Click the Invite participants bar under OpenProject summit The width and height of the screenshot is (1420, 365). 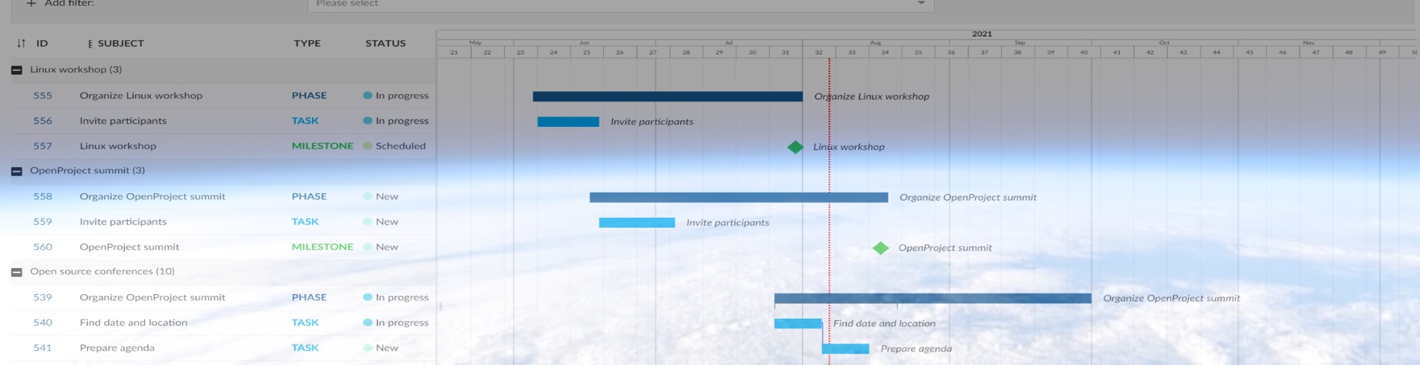coord(636,222)
